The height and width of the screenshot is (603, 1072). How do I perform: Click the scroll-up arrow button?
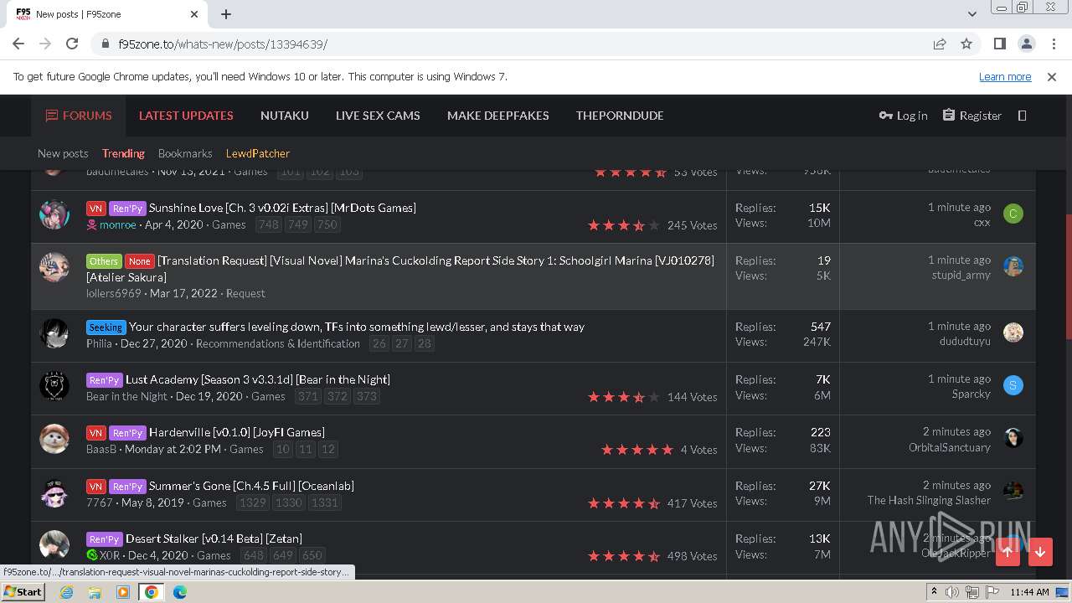[1008, 551]
